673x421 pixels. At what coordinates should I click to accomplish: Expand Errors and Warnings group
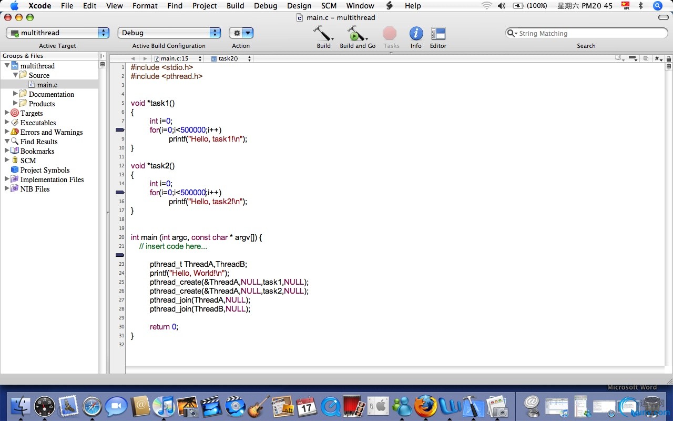(x=7, y=132)
